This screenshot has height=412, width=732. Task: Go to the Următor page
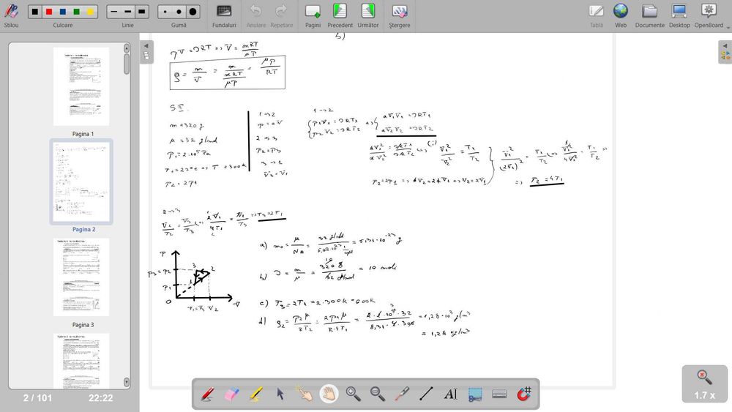(368, 15)
